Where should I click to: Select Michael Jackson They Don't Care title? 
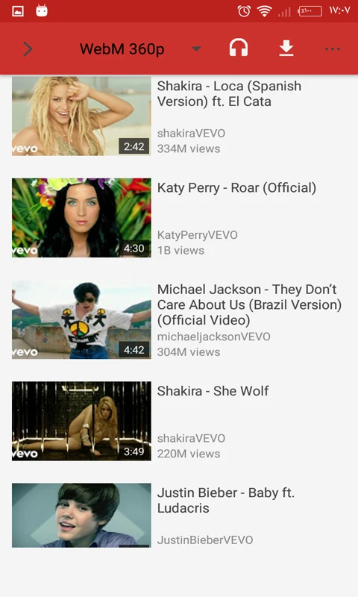(249, 304)
